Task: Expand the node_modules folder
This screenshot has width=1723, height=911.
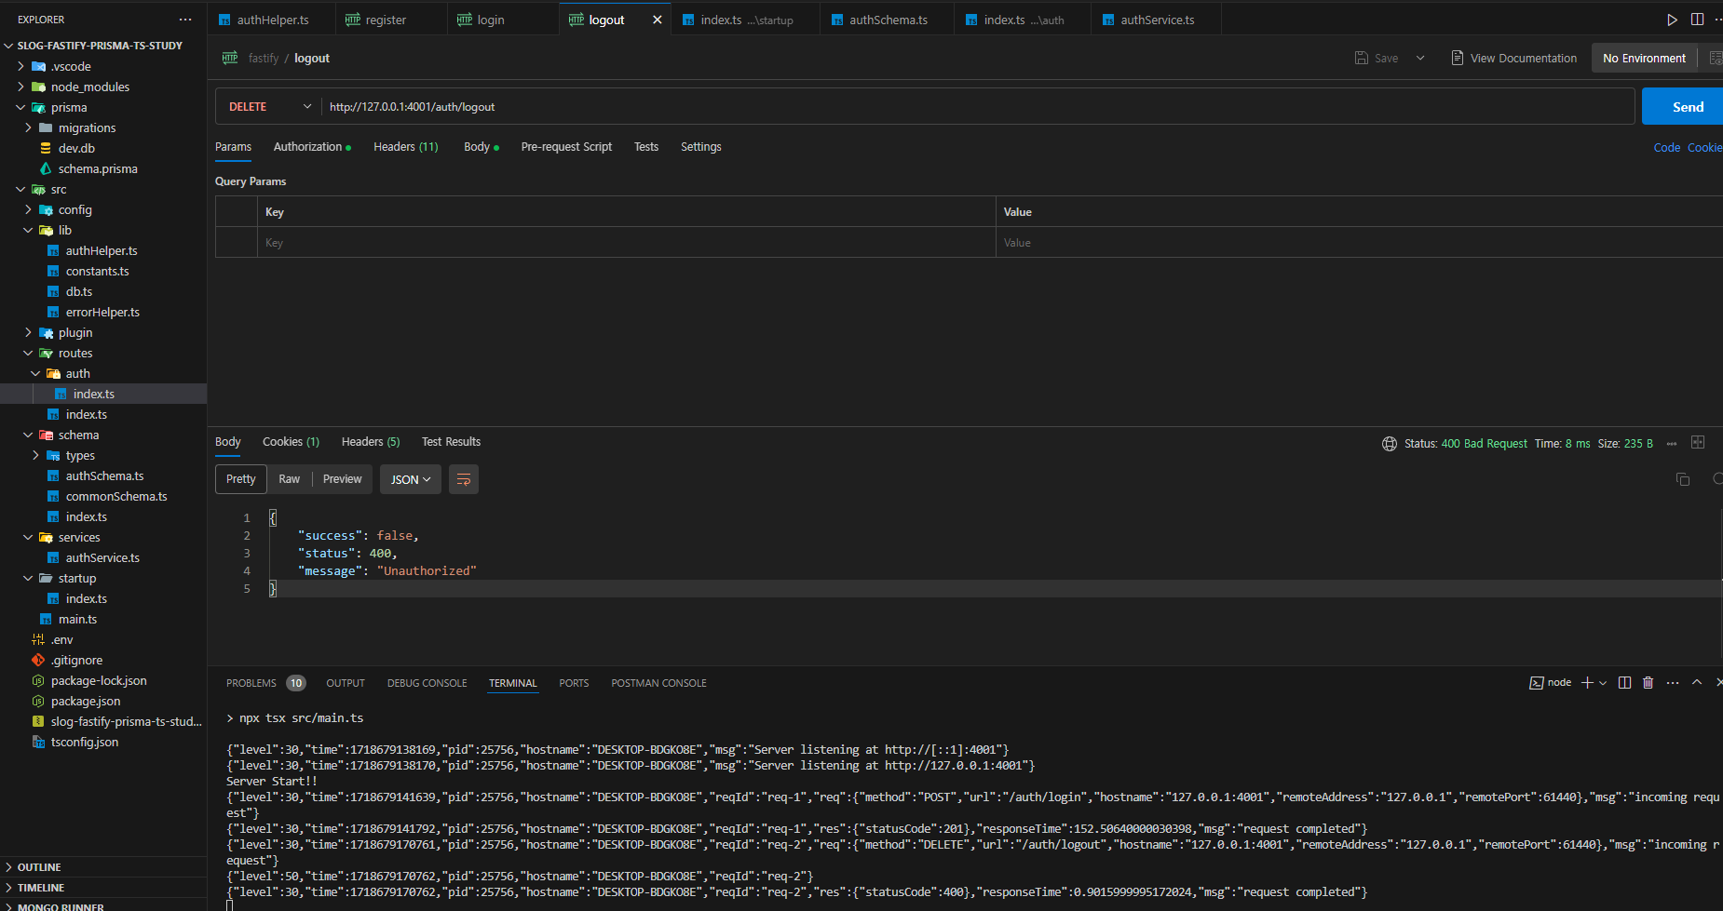Action: 20,87
